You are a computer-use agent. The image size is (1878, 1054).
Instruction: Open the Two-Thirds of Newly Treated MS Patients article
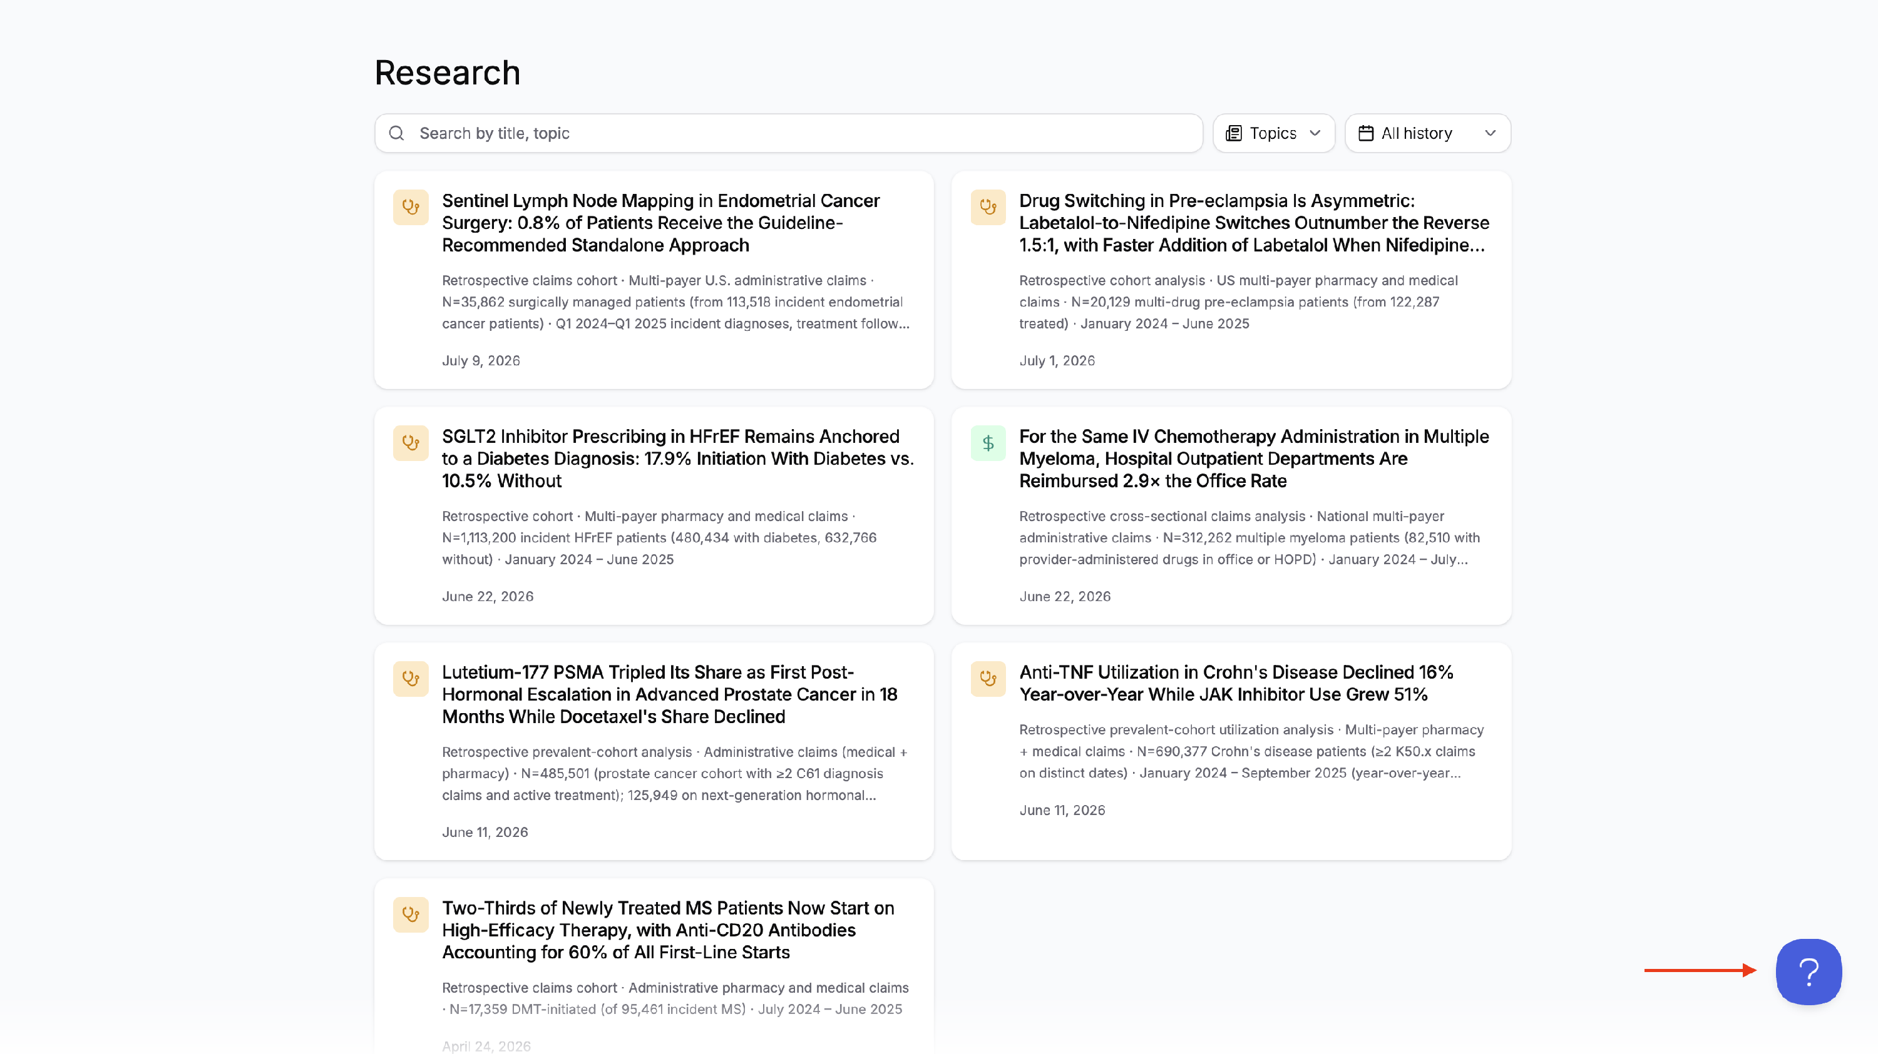(653, 966)
